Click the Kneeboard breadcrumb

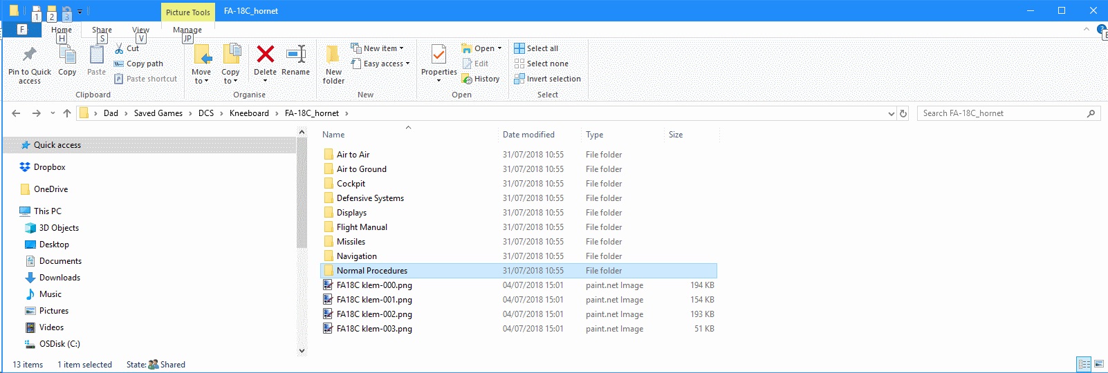[x=249, y=113]
